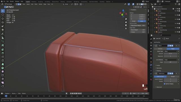The width and height of the screenshot is (181, 102).
Task: Select the Annotate pencil tool
Action: (3, 34)
